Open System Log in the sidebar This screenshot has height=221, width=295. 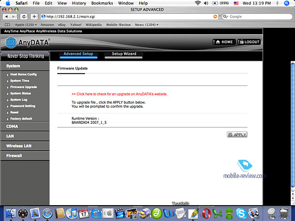pyautogui.click(x=19, y=100)
